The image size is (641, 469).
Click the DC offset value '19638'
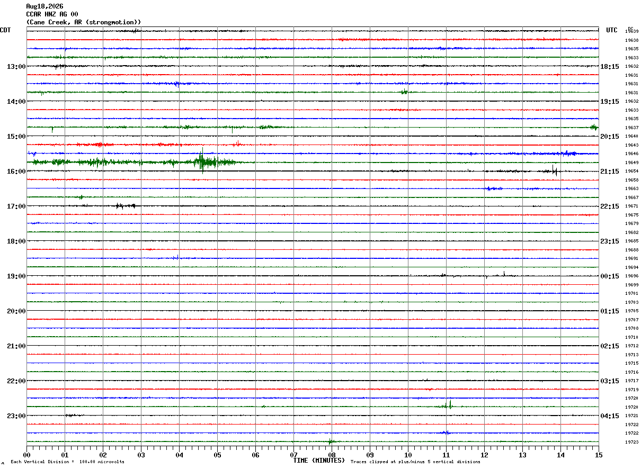click(631, 40)
